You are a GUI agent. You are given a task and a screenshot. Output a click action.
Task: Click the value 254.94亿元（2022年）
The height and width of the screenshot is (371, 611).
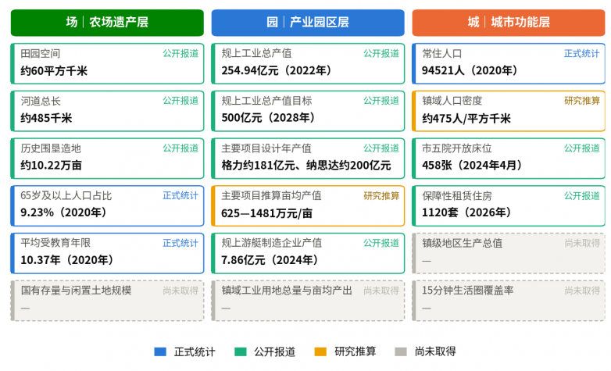point(278,71)
